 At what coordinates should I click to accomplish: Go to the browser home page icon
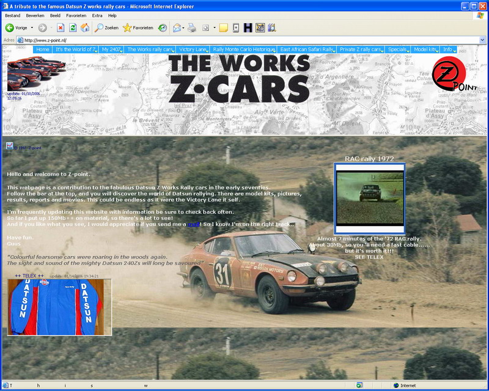click(85, 27)
